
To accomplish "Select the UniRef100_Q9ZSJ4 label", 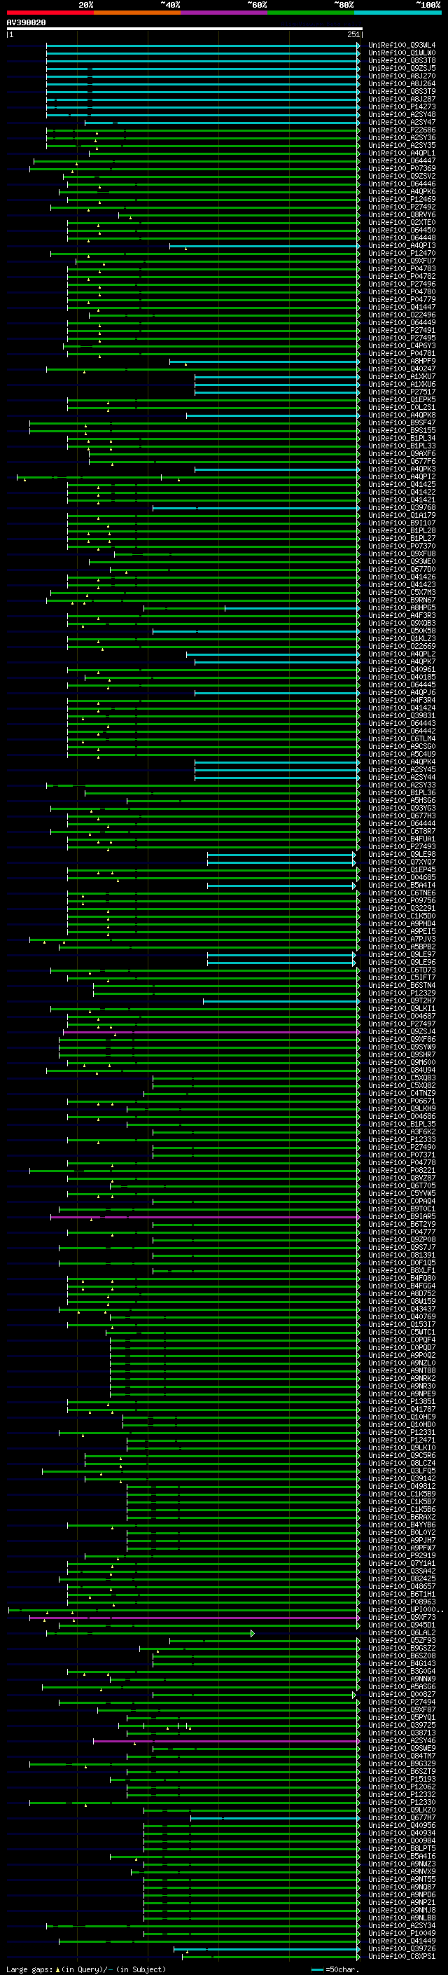I will point(402,1032).
